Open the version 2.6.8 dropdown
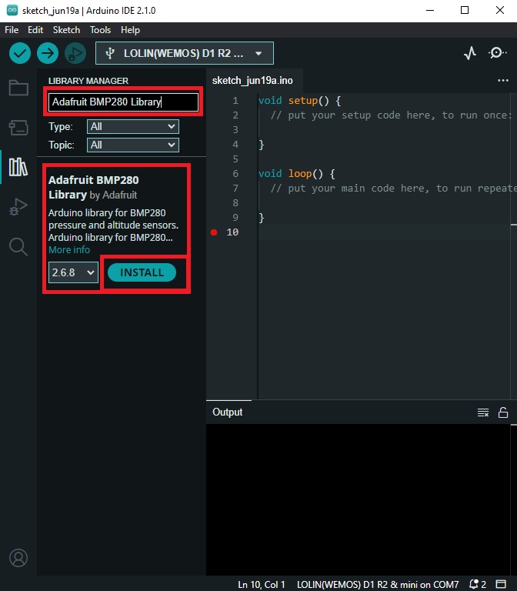The height and width of the screenshot is (591, 517). point(73,272)
